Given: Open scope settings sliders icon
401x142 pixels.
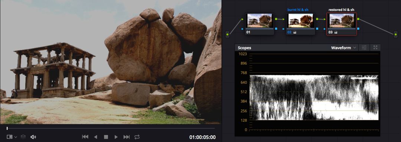Looking at the screenshot, I should 364,47.
